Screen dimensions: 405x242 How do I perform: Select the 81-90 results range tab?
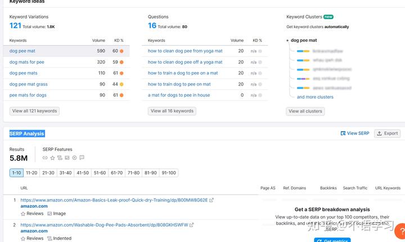pos(151,173)
